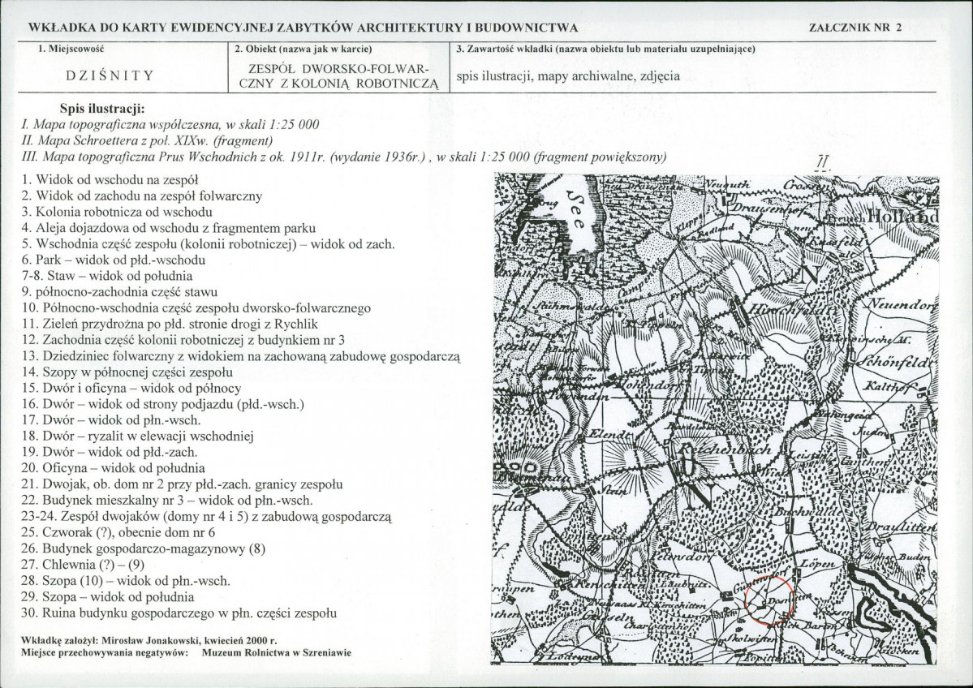Click the 'Löpen' label on the map
Screen dimensions: 973x688
[x=817, y=565]
